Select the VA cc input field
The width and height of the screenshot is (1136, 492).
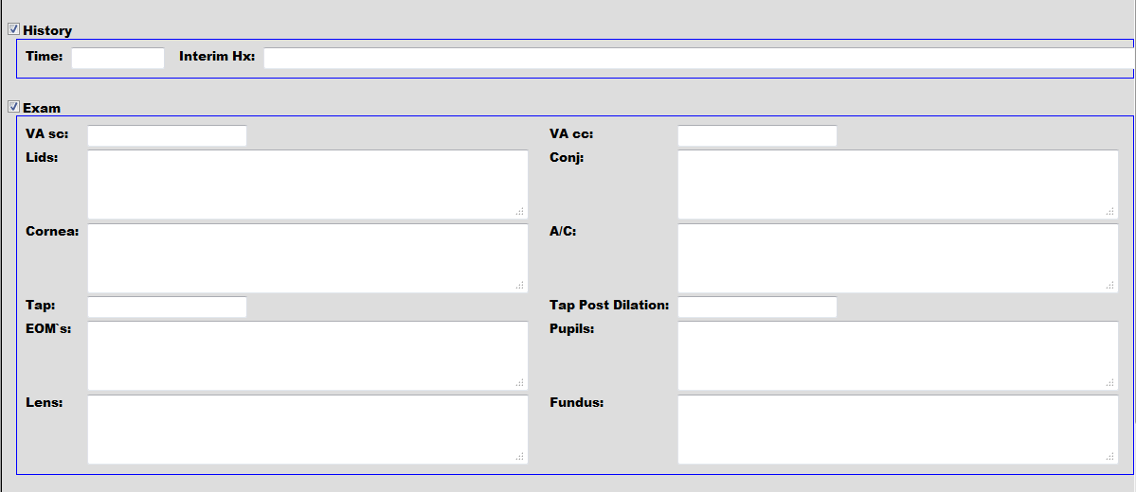coord(757,135)
